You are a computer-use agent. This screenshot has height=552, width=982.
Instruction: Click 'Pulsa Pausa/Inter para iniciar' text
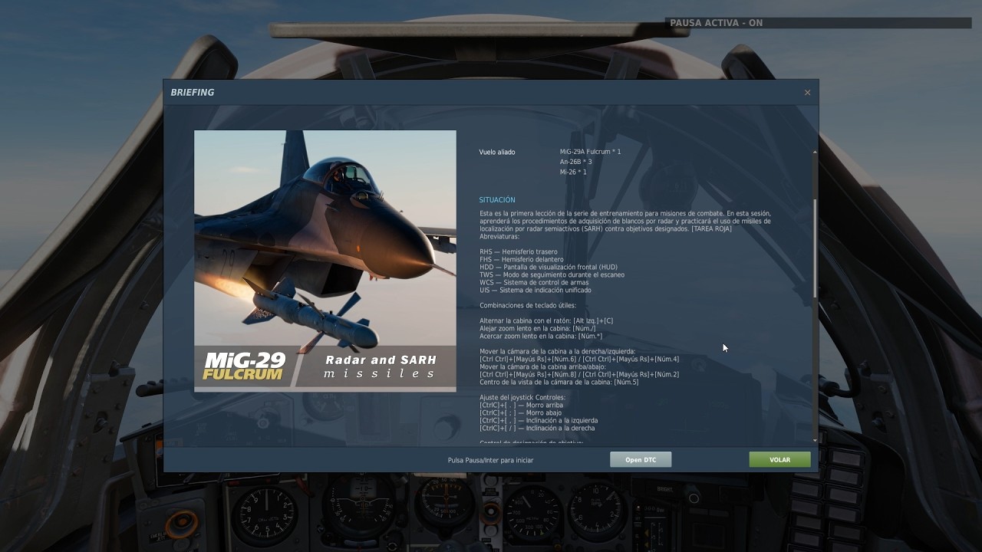(491, 460)
